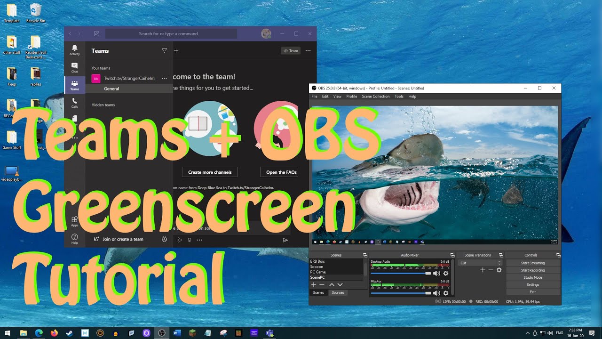Click the send arrow in Teams message box
This screenshot has height=339, width=602.
point(285,240)
